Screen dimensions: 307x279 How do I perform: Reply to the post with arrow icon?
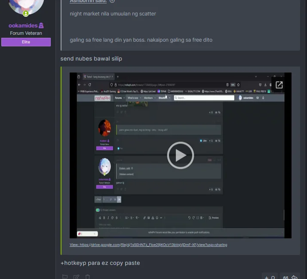[x=294, y=277]
